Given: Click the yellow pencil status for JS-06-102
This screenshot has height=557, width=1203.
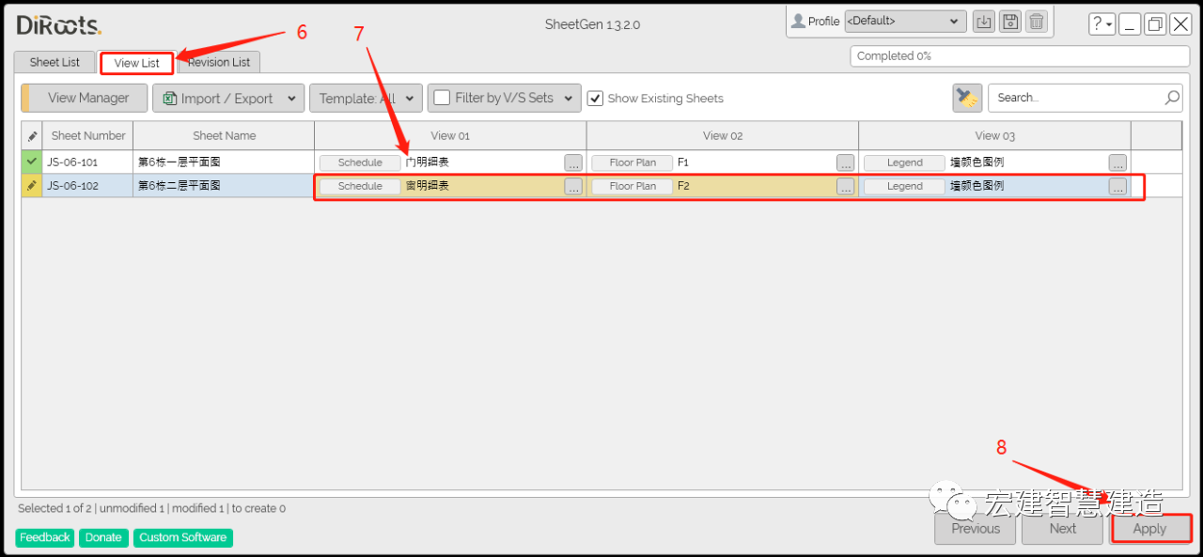Looking at the screenshot, I should click(32, 186).
